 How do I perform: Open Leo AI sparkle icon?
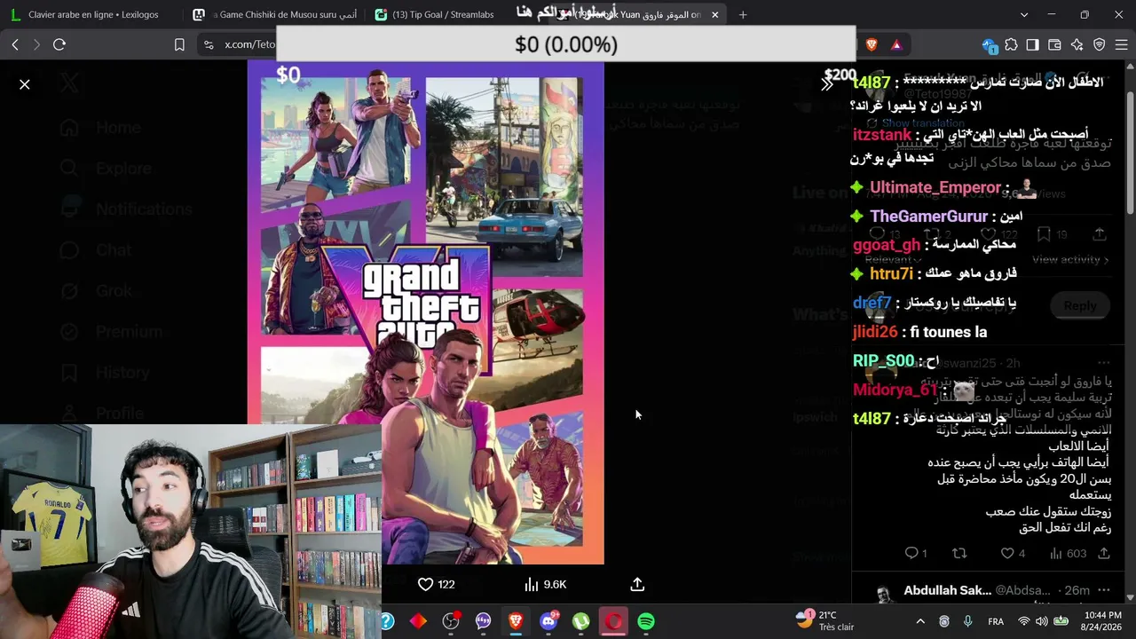pyautogui.click(x=1077, y=44)
